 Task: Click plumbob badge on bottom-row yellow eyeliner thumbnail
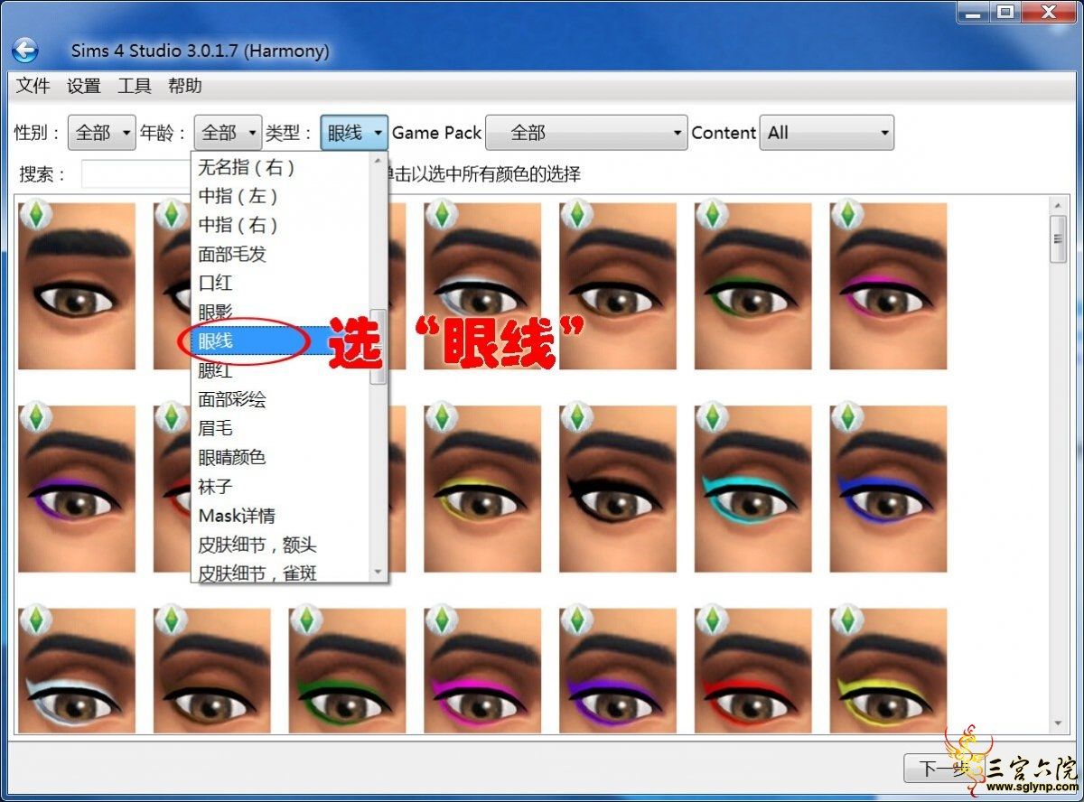846,620
